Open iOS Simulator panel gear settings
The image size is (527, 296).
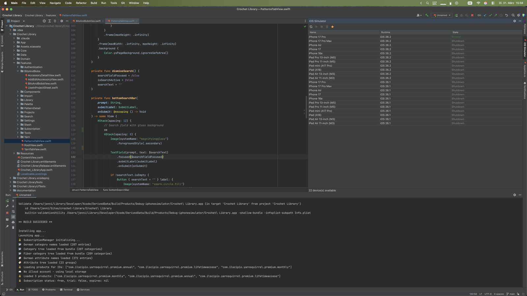[x=514, y=21]
